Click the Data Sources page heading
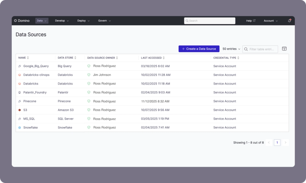306x183 pixels. point(31,34)
